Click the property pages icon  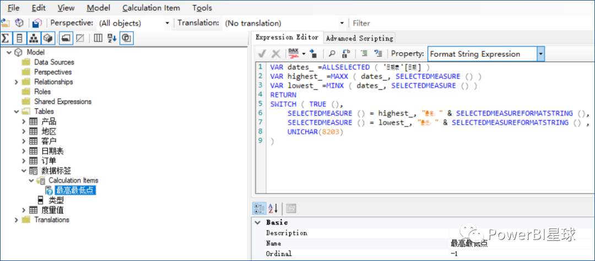click(291, 208)
